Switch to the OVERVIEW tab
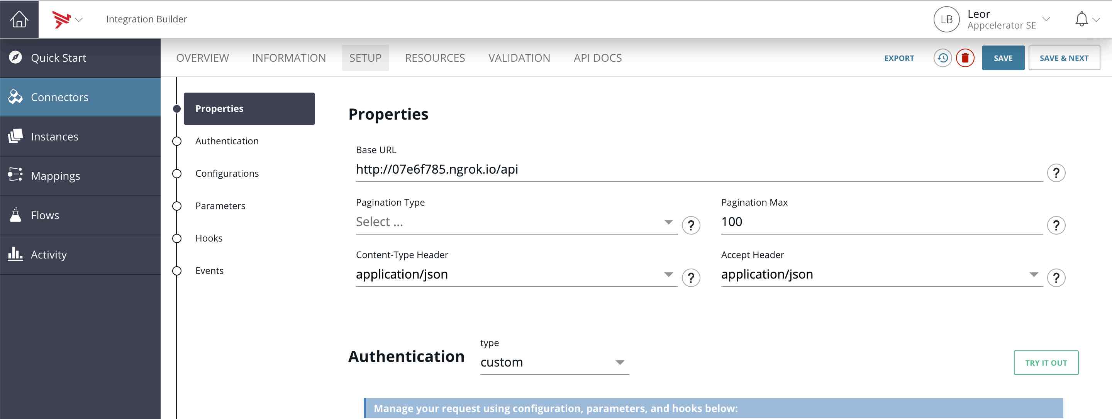 click(202, 58)
